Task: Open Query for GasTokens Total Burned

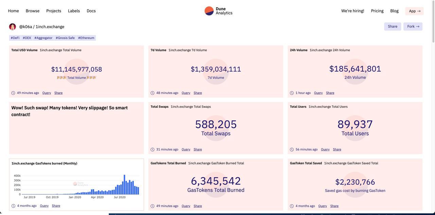Action: (x=186, y=206)
